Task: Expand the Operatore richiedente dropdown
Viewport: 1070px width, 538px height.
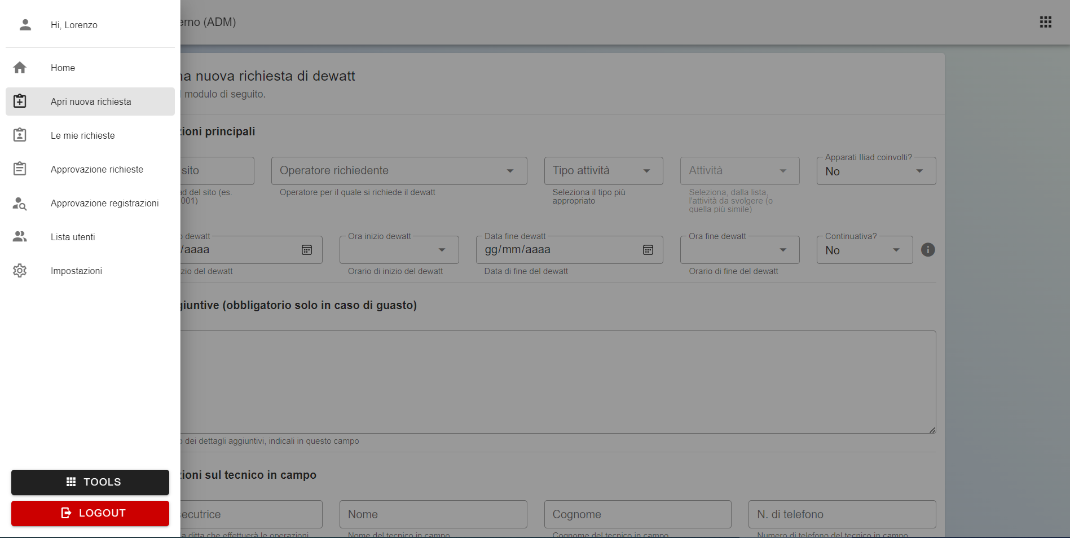Action: click(399, 171)
